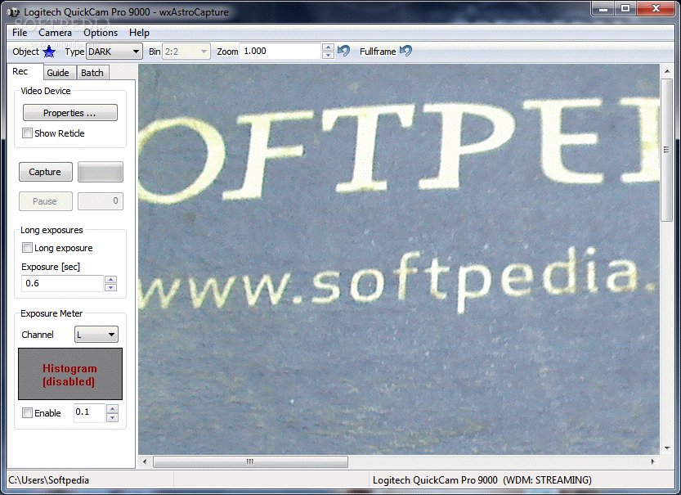Viewport: 681px width, 495px height.
Task: Click the horizontal scrollbar left arrow
Action: (145, 461)
